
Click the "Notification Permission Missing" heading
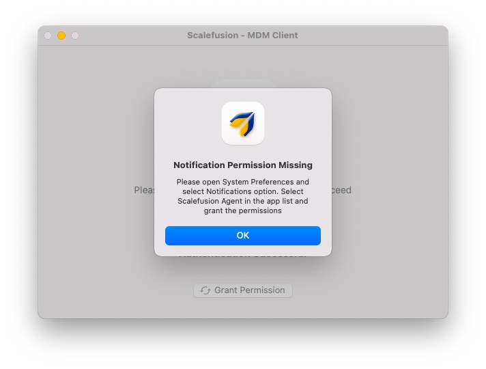243,165
